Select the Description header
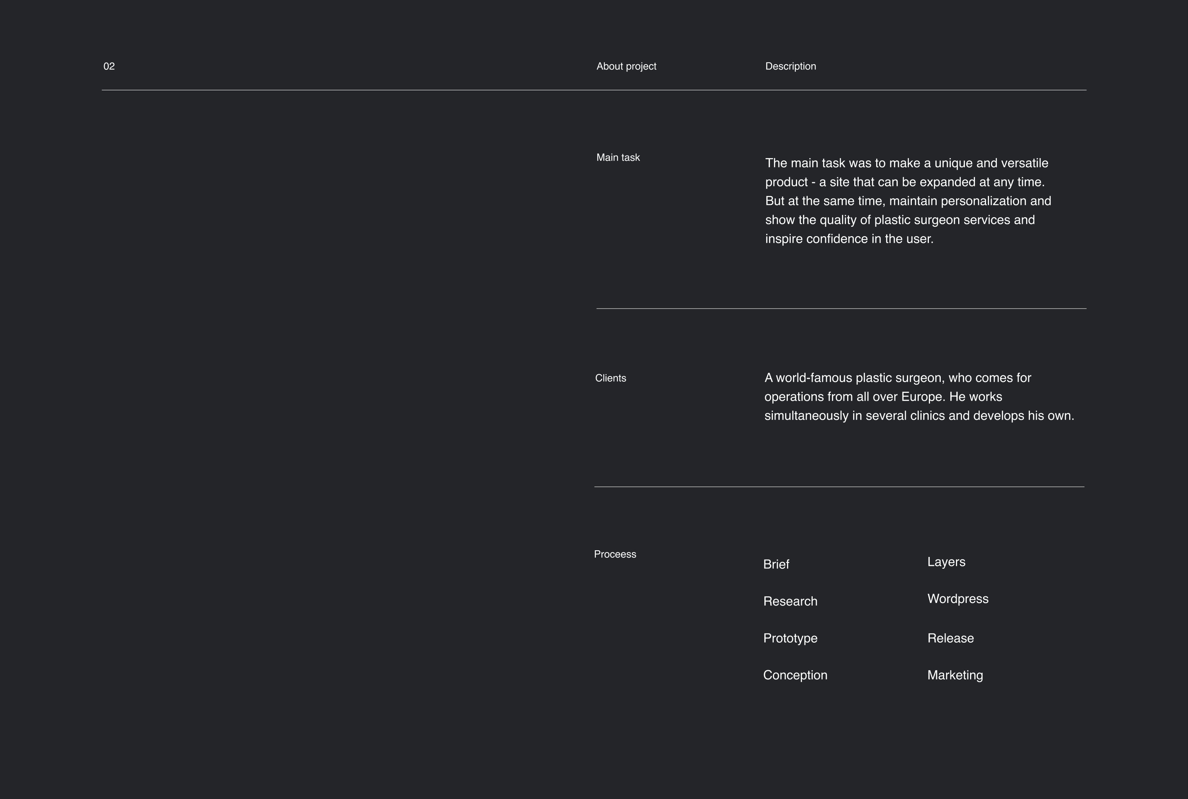Viewport: 1188px width, 799px height. 790,66
